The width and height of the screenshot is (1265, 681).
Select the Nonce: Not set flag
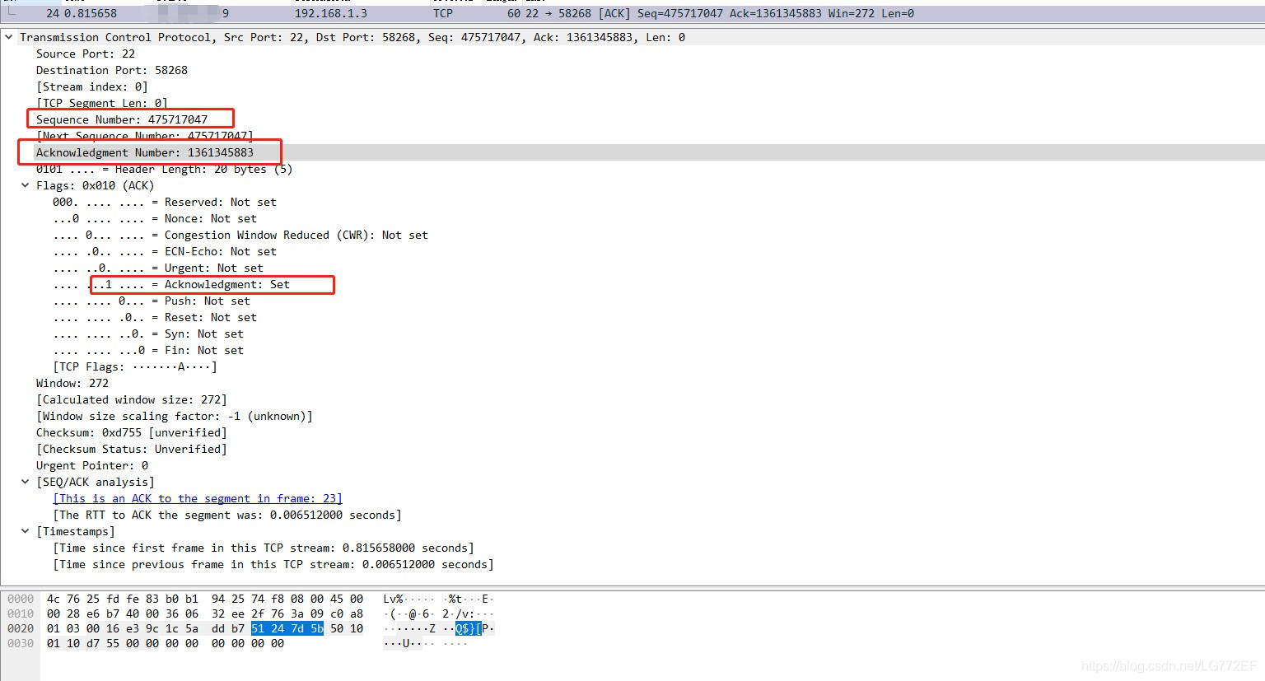point(155,218)
